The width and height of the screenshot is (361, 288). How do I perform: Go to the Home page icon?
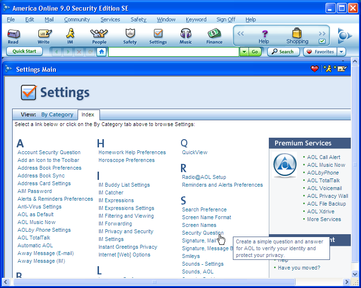click(x=101, y=52)
